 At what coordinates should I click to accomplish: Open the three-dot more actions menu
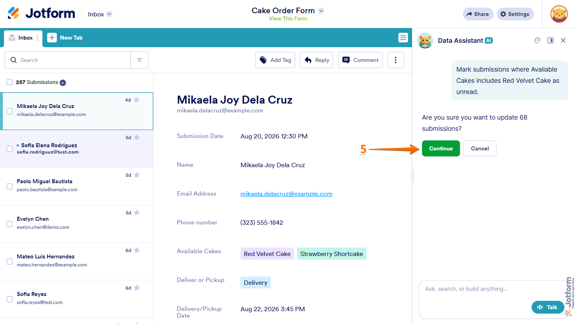[x=396, y=60]
